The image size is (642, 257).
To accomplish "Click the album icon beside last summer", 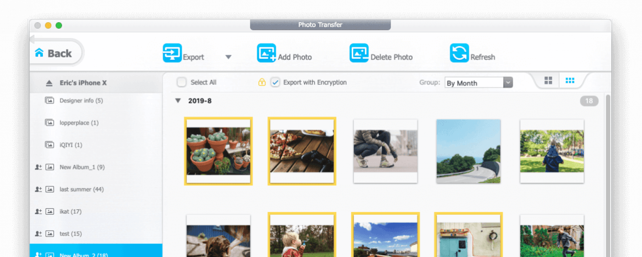I will click(x=50, y=189).
